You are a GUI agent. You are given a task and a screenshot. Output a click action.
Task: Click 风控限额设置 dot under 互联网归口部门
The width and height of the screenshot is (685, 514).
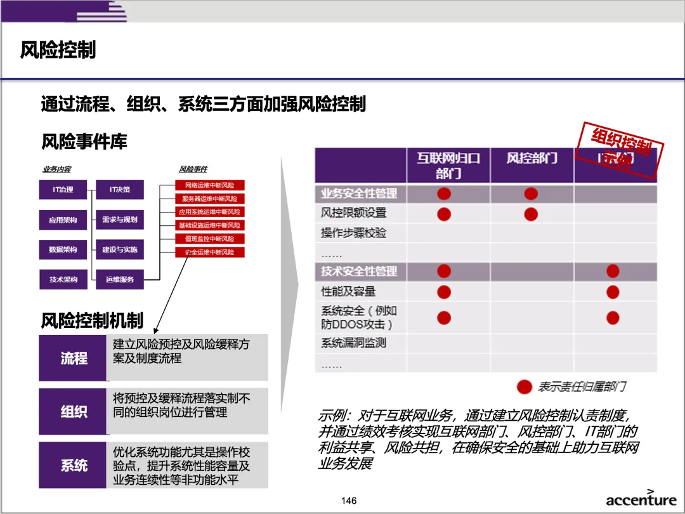tap(444, 214)
